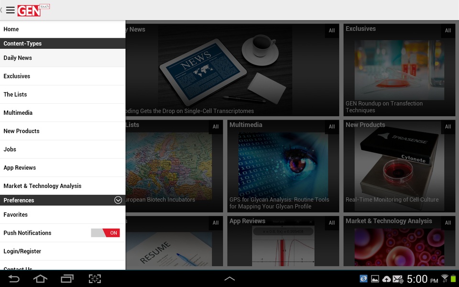Tap the up chevron in navigation bar

tap(229, 278)
